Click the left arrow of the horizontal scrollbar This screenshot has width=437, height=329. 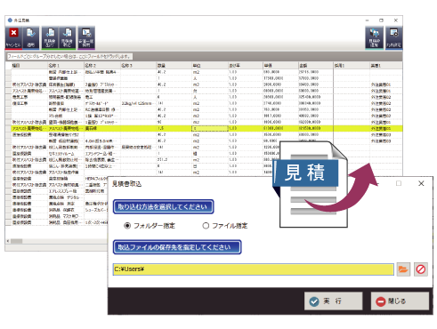(8, 241)
